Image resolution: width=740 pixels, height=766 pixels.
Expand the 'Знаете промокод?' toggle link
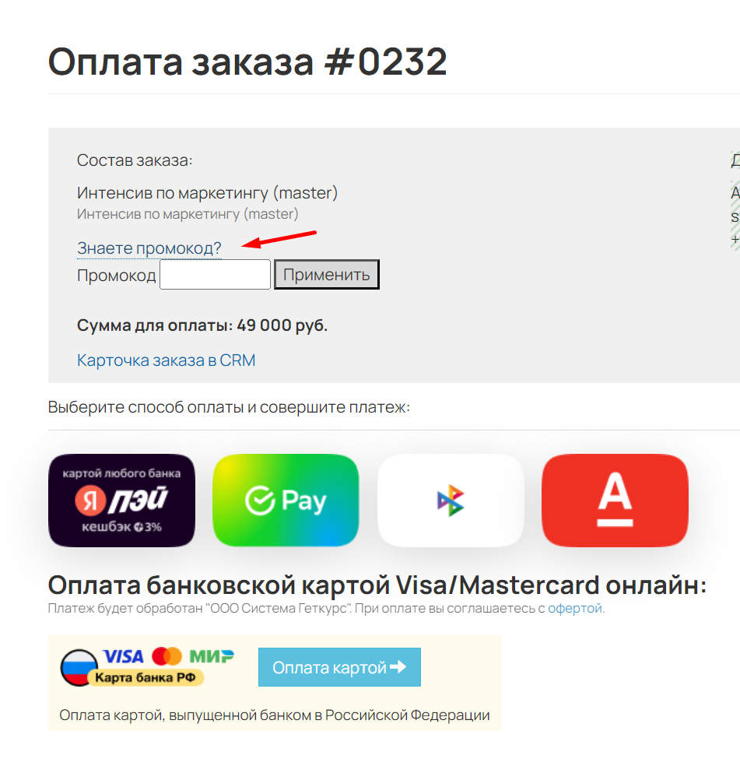click(149, 248)
